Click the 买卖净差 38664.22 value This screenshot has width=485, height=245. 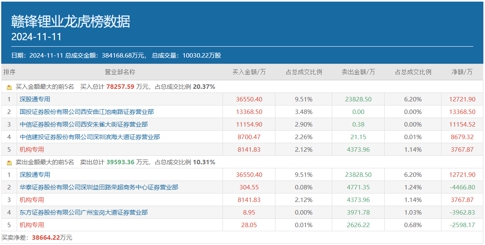pos(46,238)
